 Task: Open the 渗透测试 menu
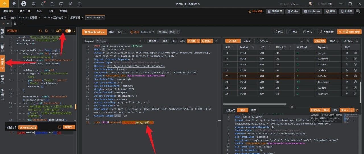(x=8, y=11)
